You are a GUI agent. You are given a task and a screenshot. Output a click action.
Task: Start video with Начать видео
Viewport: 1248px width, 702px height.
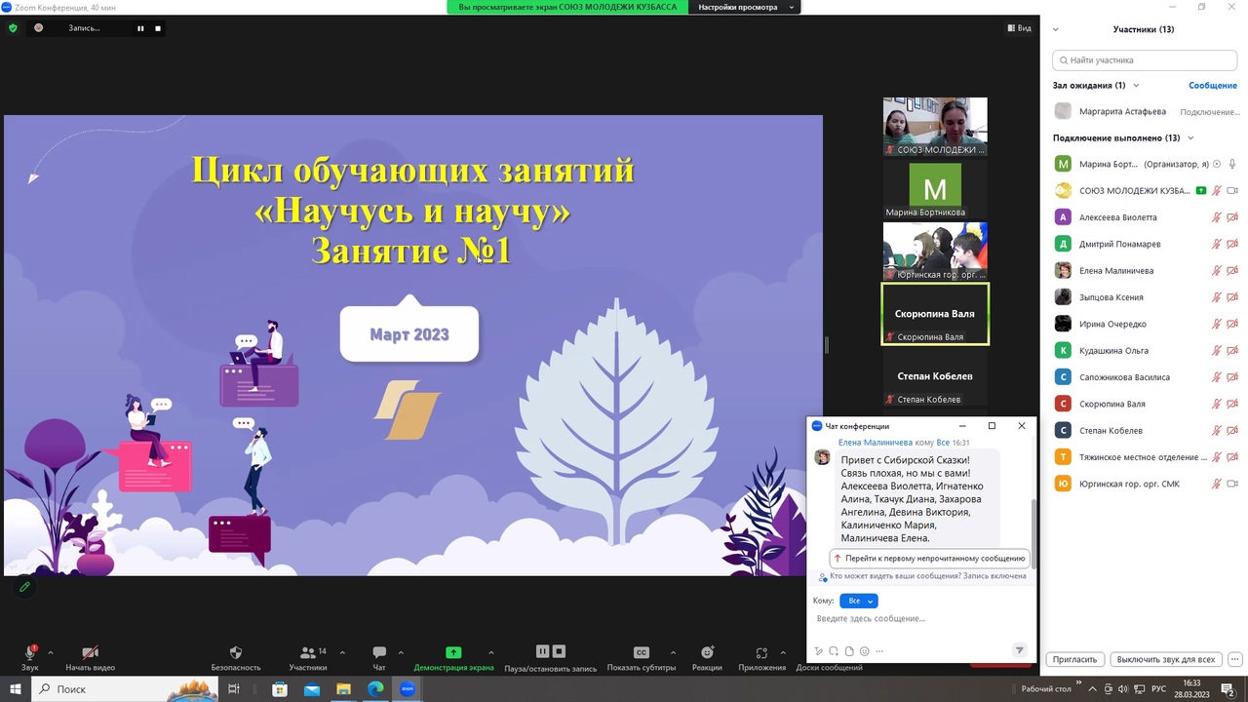tap(90, 657)
